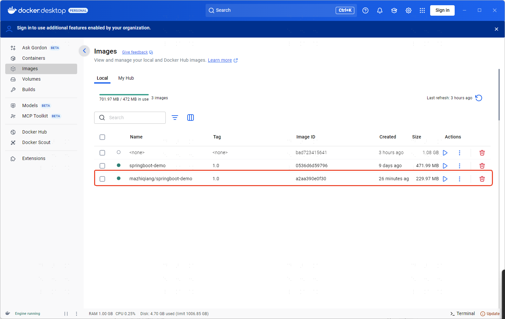Sort by the Tag column header
Viewport: 505px width, 319px height.
click(x=217, y=137)
